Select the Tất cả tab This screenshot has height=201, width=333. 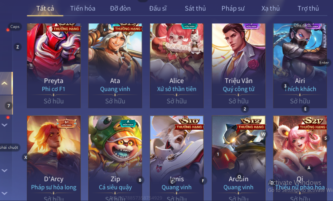[45, 8]
